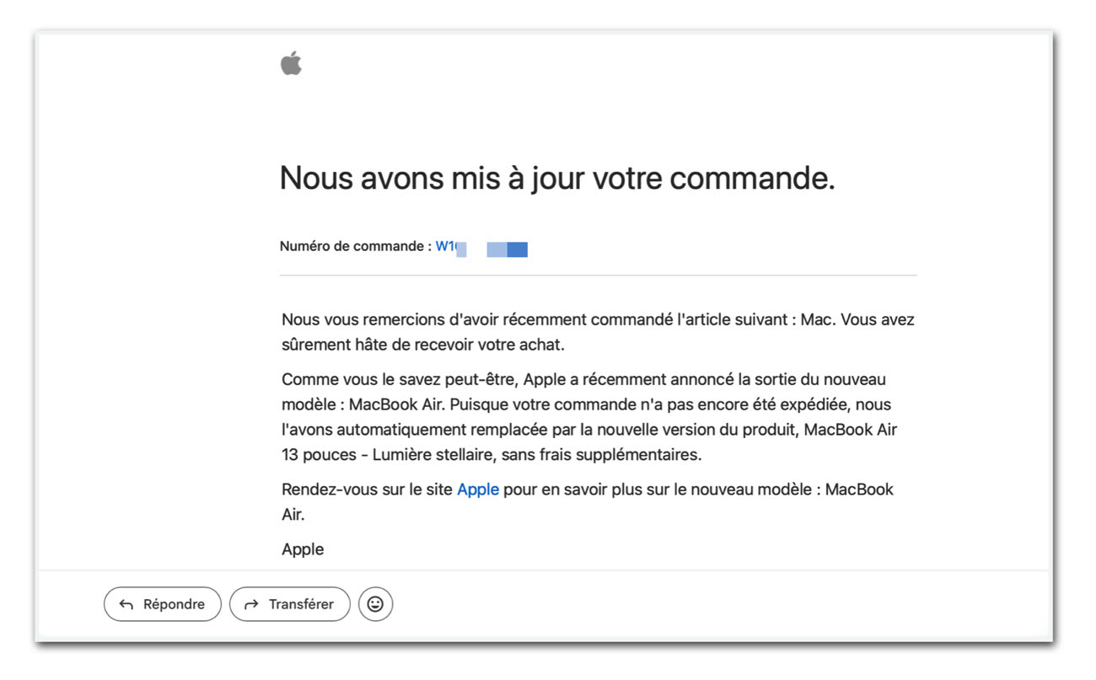Click the horizontal divider below the order number
The image size is (1096, 680).
598,275
